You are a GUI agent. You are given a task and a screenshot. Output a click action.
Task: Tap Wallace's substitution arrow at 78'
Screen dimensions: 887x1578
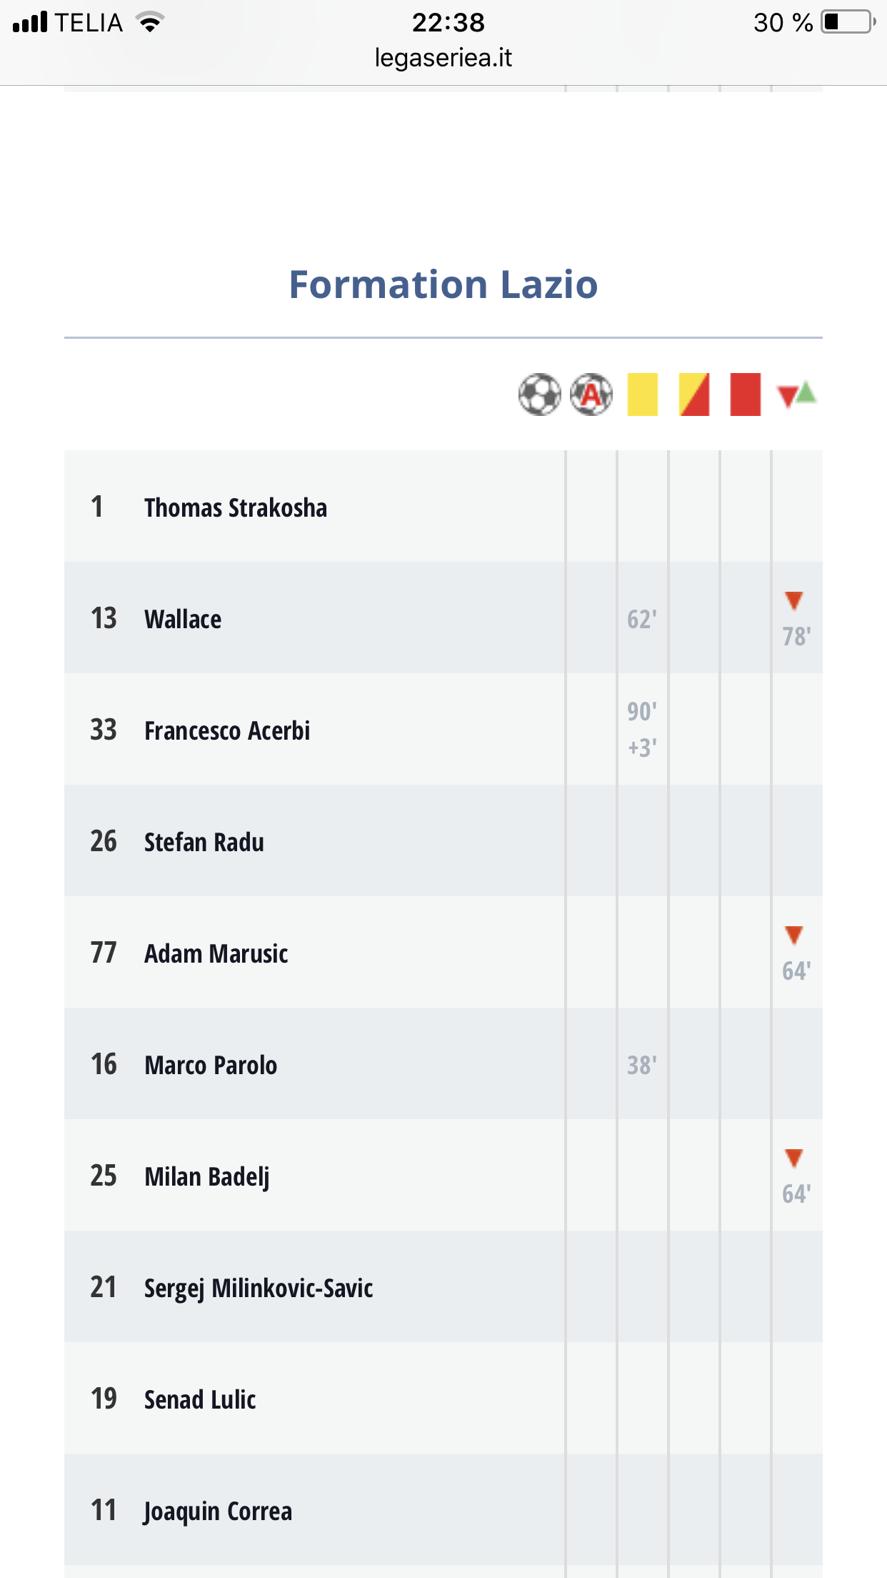[794, 600]
